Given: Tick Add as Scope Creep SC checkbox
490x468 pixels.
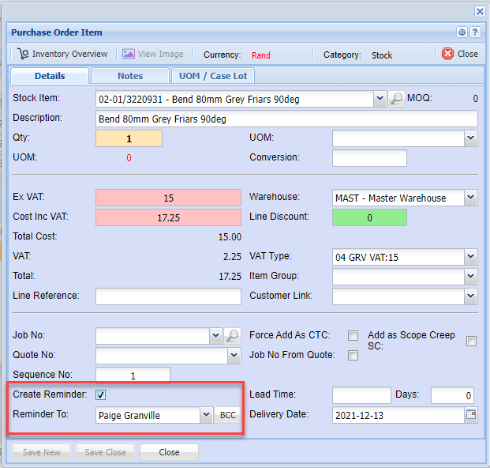Looking at the screenshot, I should click(471, 341).
